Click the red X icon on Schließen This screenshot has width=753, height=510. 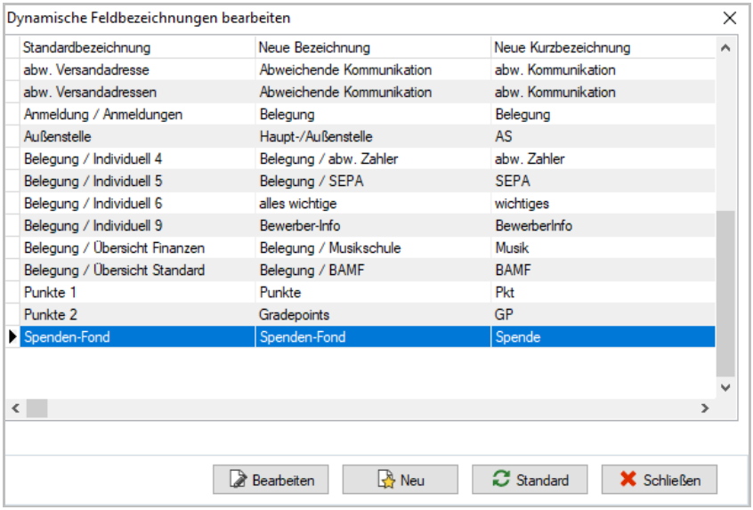click(x=628, y=479)
